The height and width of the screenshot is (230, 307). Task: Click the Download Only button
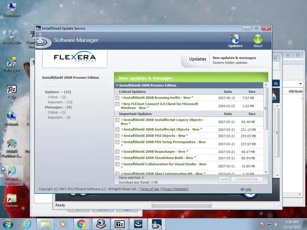[247, 179]
